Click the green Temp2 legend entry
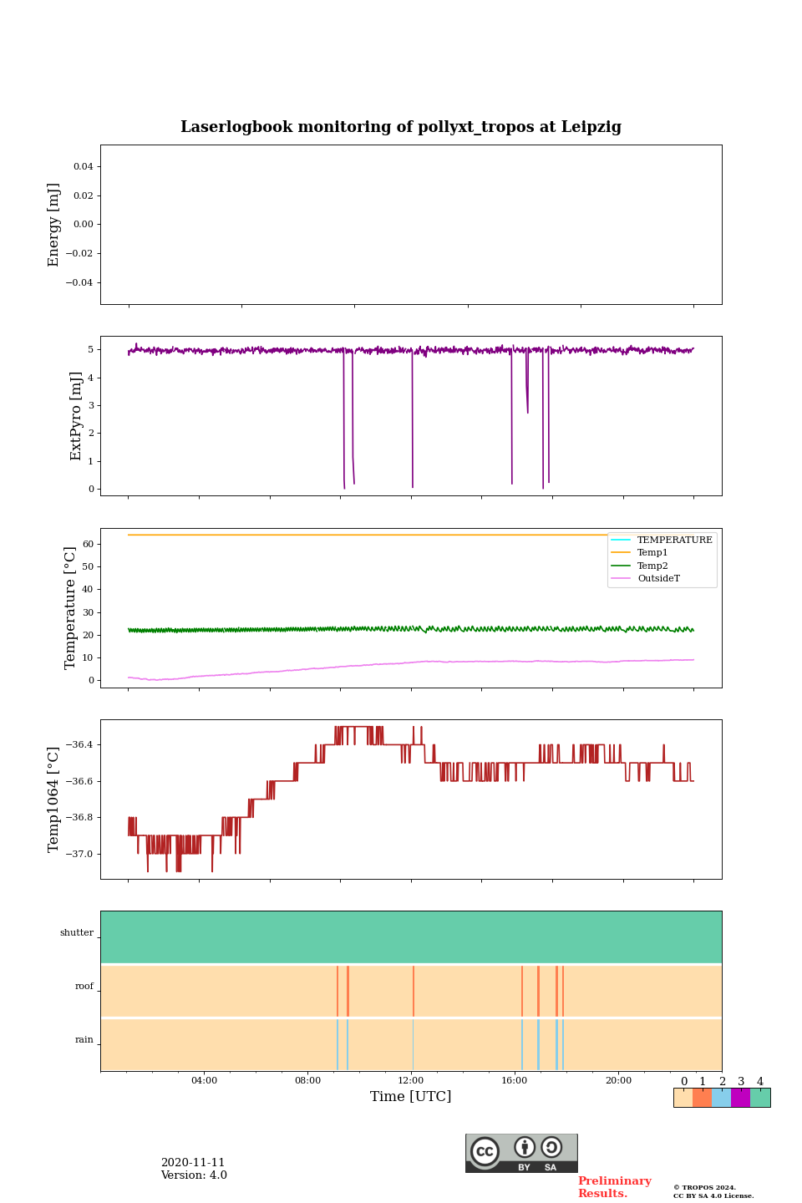The height and width of the screenshot is (1203, 802). (652, 566)
